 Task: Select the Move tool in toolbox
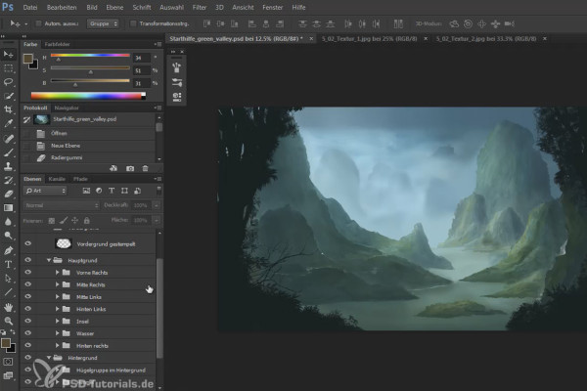pyautogui.click(x=8, y=55)
